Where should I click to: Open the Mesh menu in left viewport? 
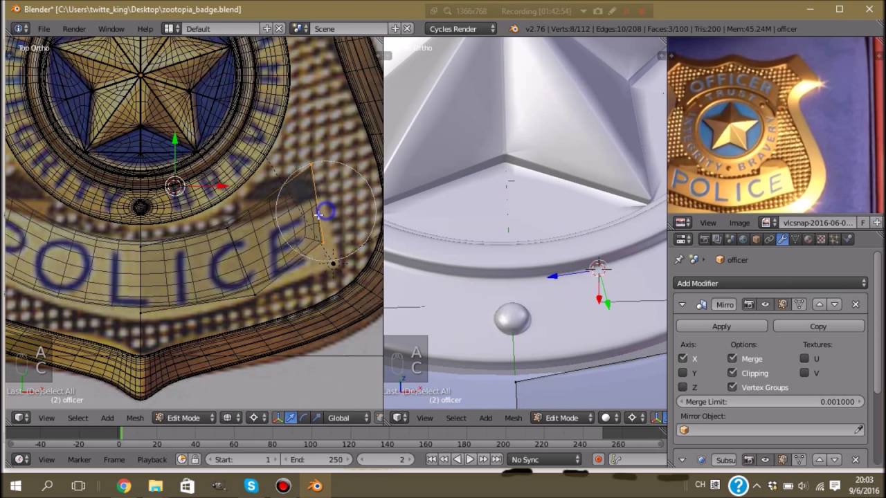point(135,418)
